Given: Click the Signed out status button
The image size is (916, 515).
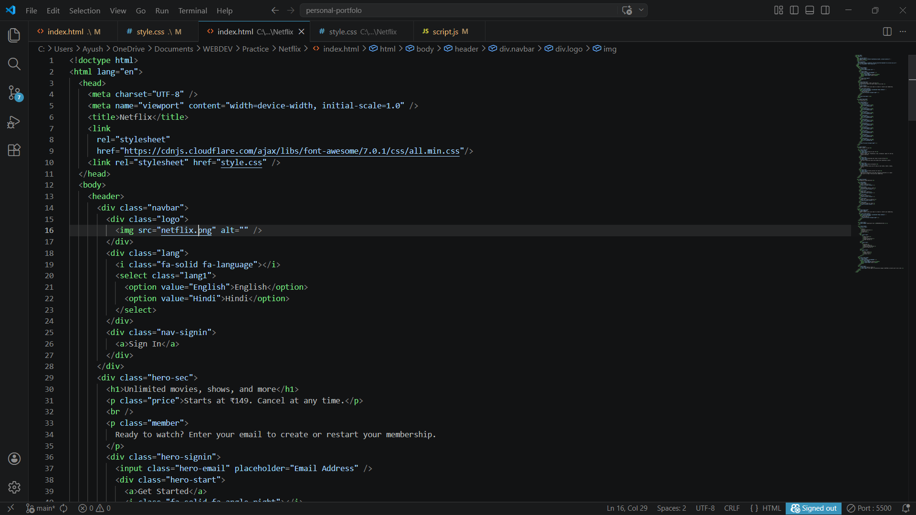Looking at the screenshot, I should [x=814, y=508].
